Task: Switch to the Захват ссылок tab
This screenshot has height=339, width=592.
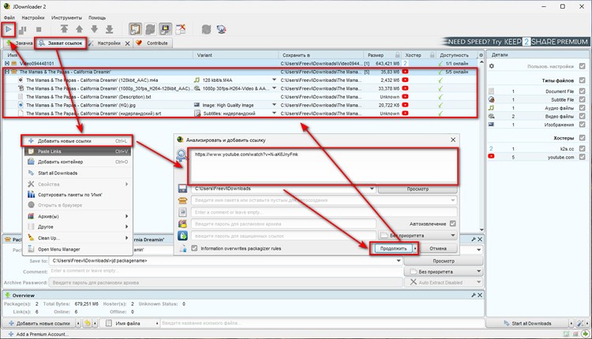Action: 61,43
